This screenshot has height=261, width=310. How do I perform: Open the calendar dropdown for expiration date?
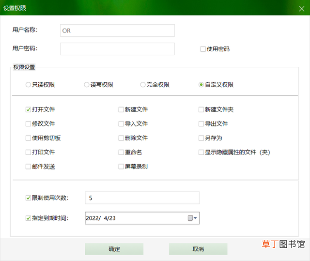coord(192,218)
